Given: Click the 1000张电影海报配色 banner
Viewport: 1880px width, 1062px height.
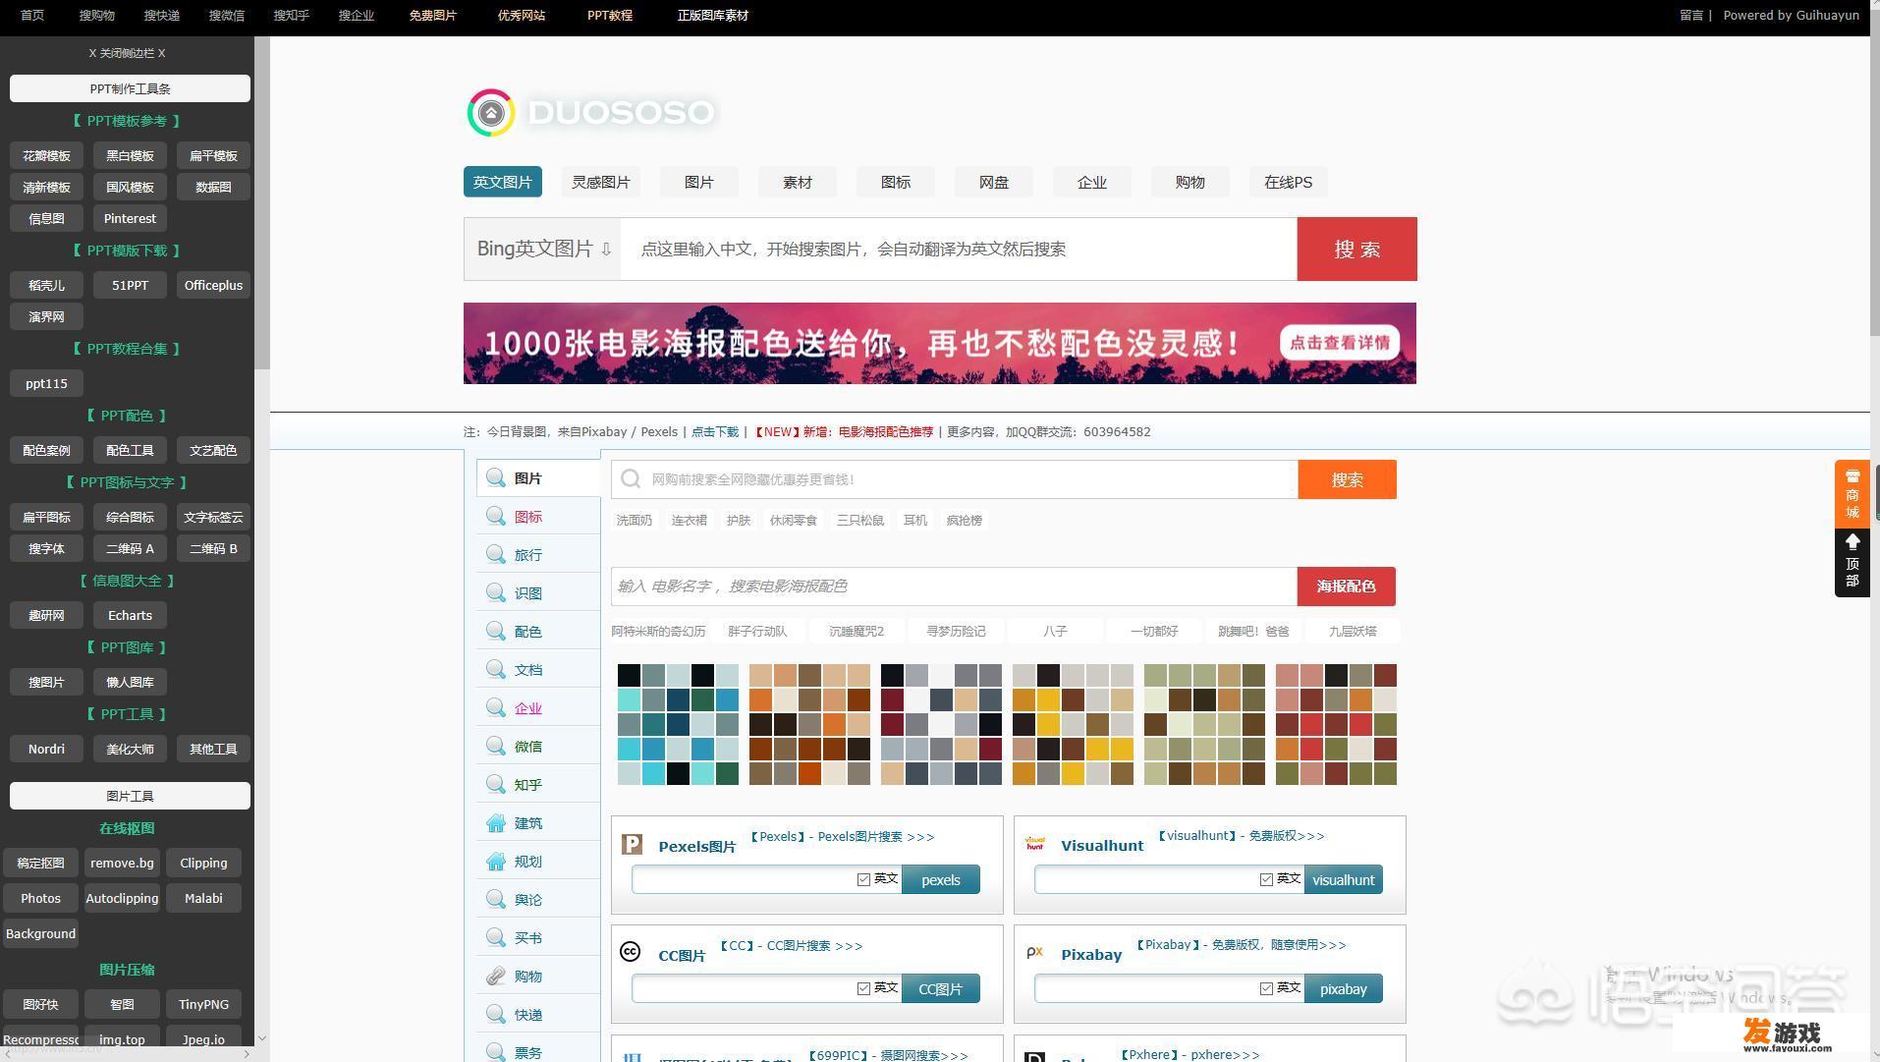Looking at the screenshot, I should (x=940, y=343).
